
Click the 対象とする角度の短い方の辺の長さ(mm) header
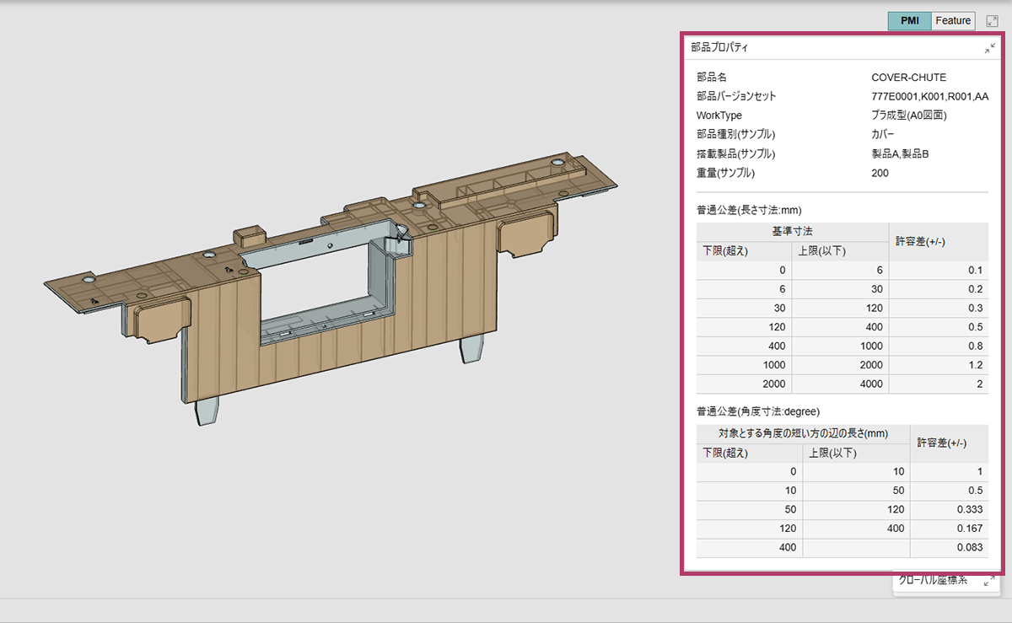[803, 434]
